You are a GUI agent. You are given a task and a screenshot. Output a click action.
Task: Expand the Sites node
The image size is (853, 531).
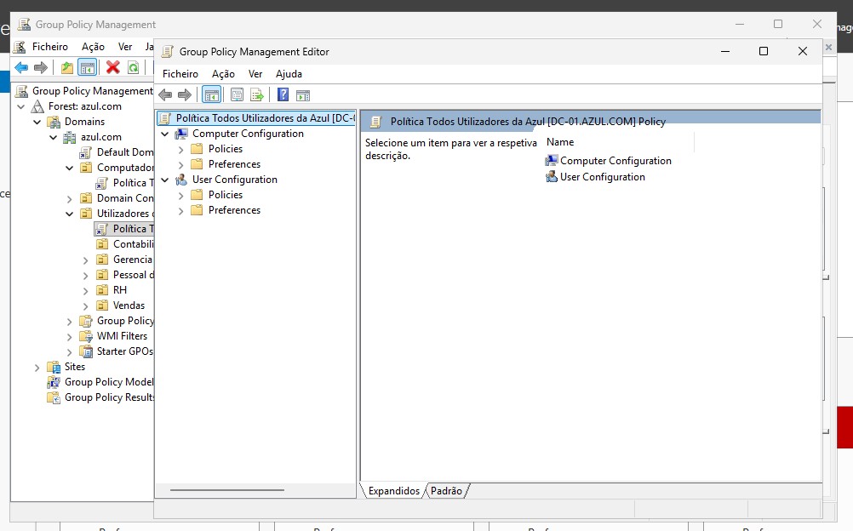coord(37,368)
